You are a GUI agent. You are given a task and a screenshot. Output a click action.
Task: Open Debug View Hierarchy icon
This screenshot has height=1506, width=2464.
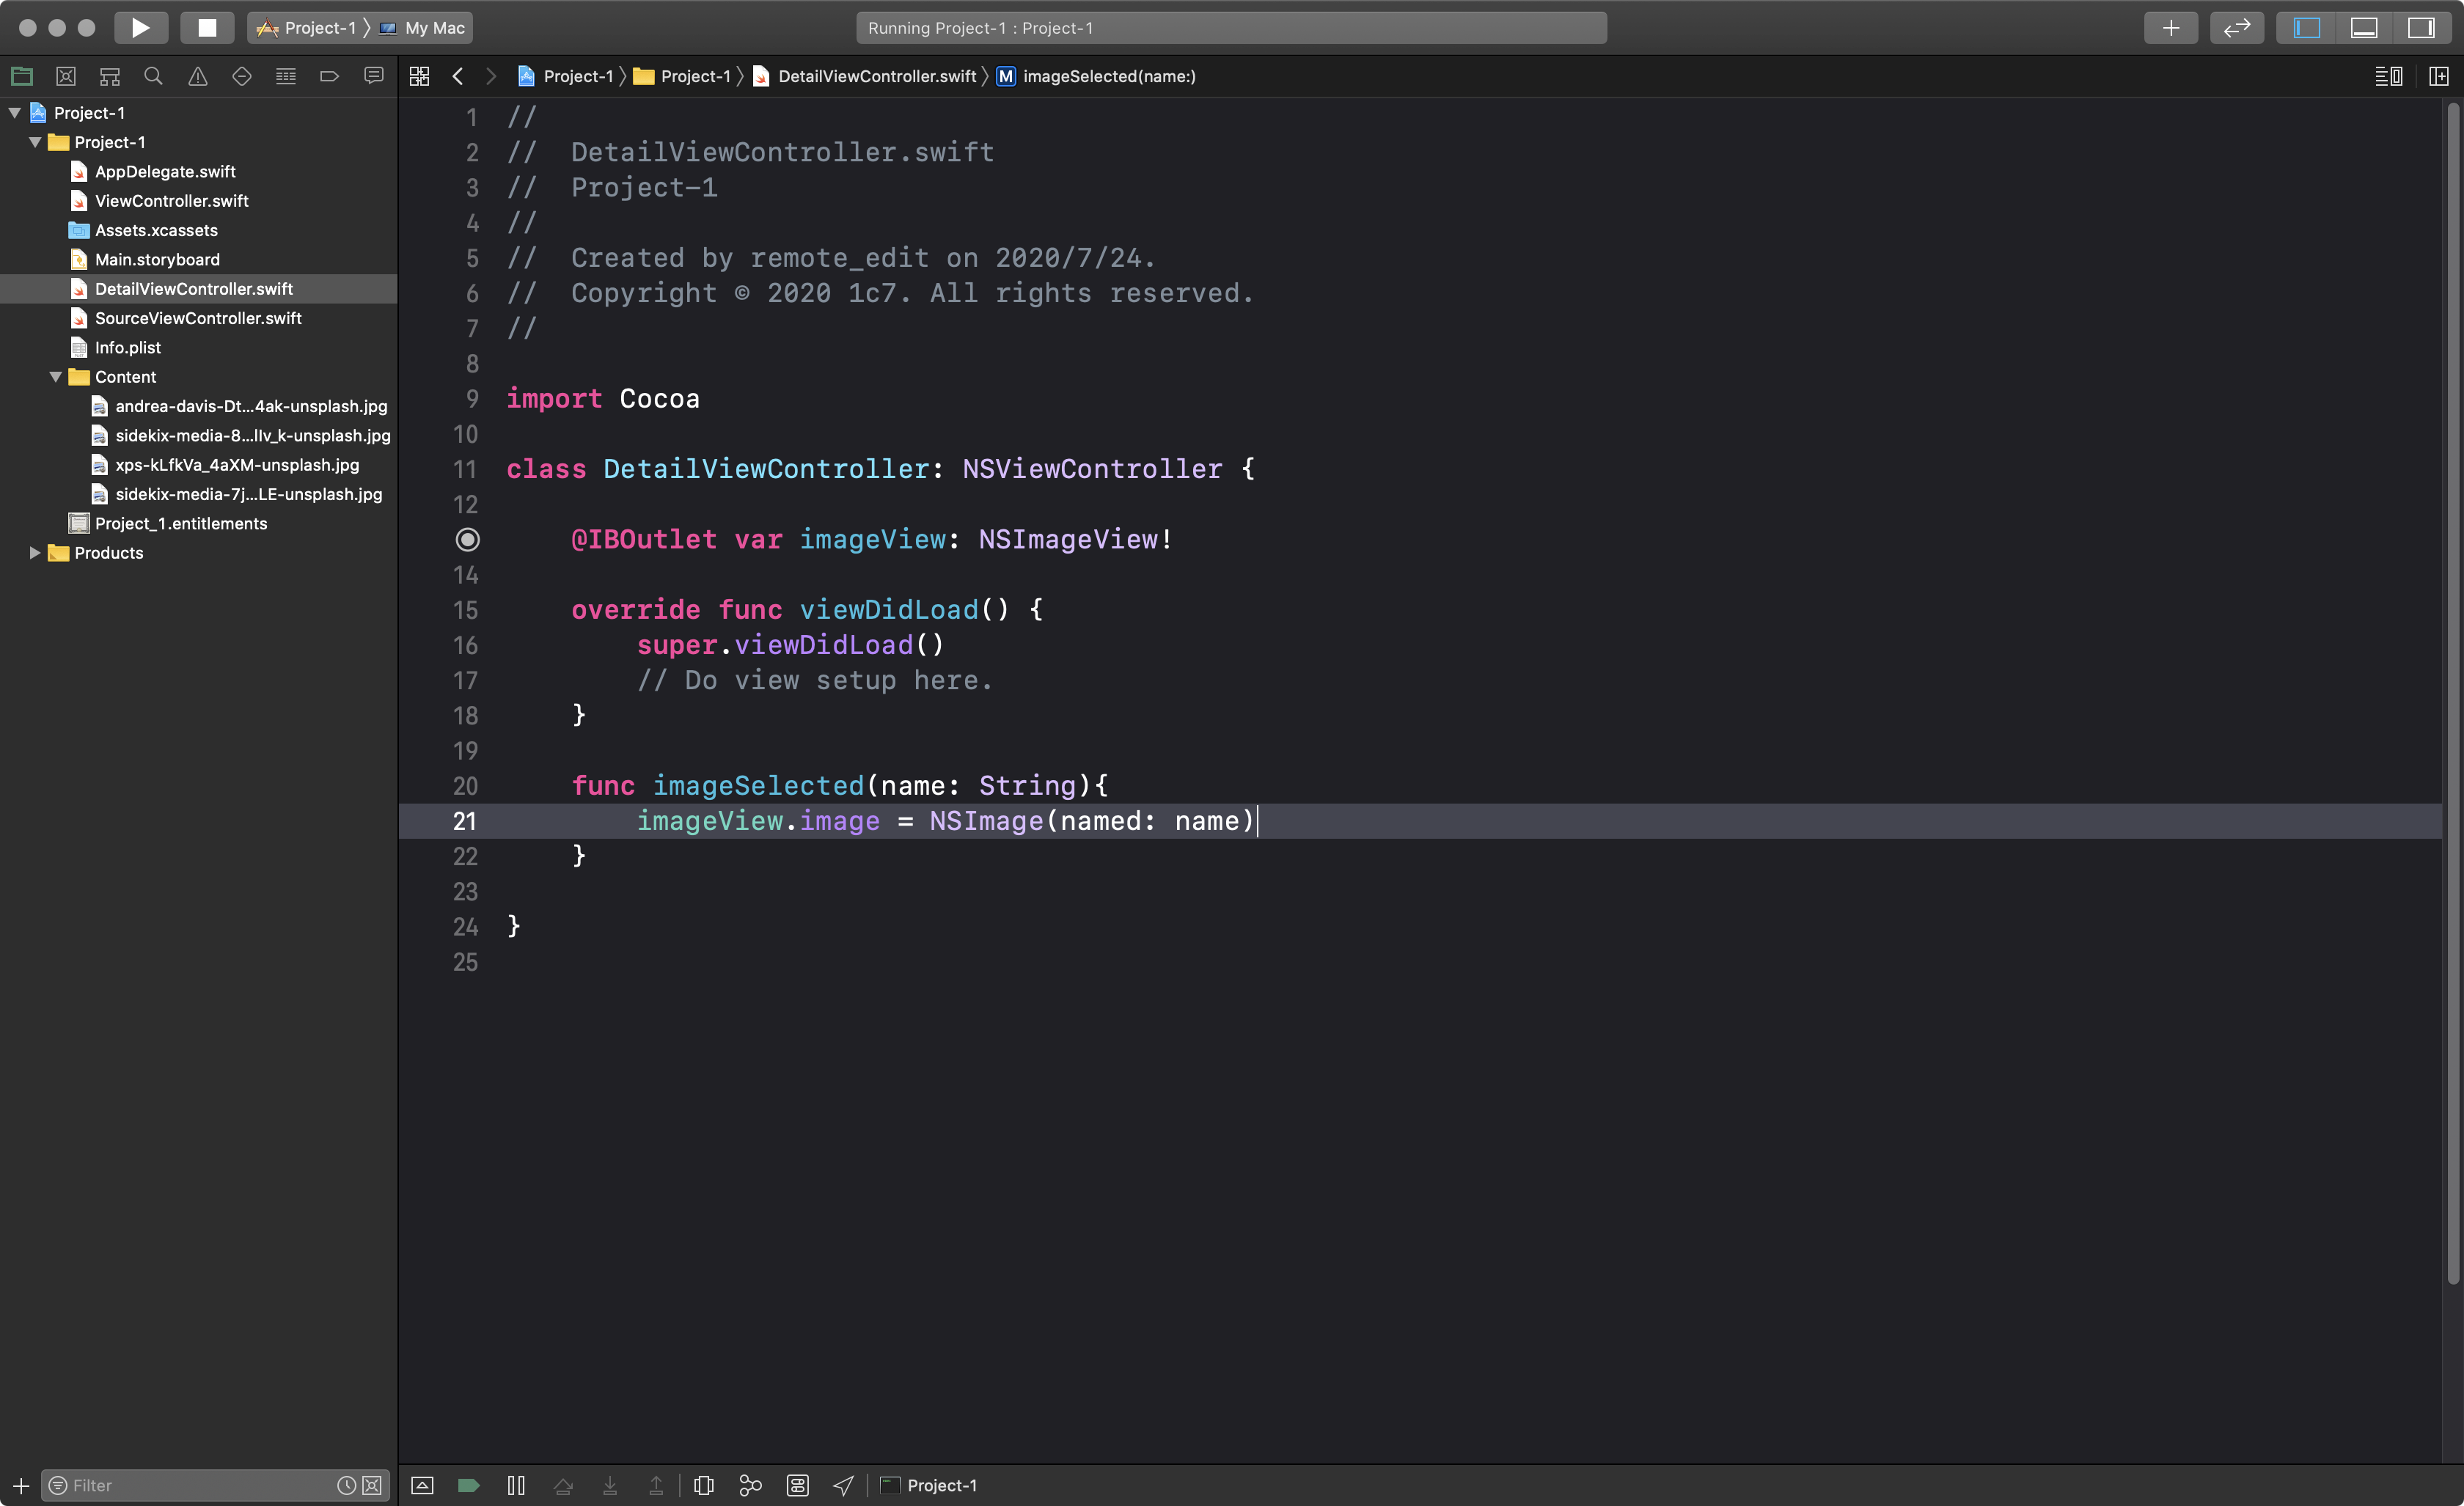pyautogui.click(x=704, y=1485)
